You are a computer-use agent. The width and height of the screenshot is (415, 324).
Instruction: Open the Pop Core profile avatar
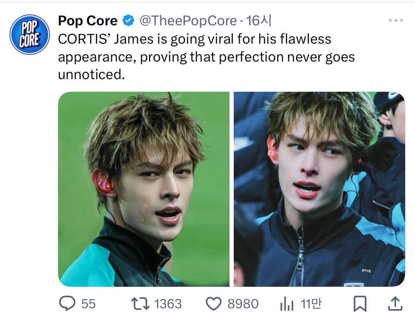pyautogui.click(x=30, y=34)
